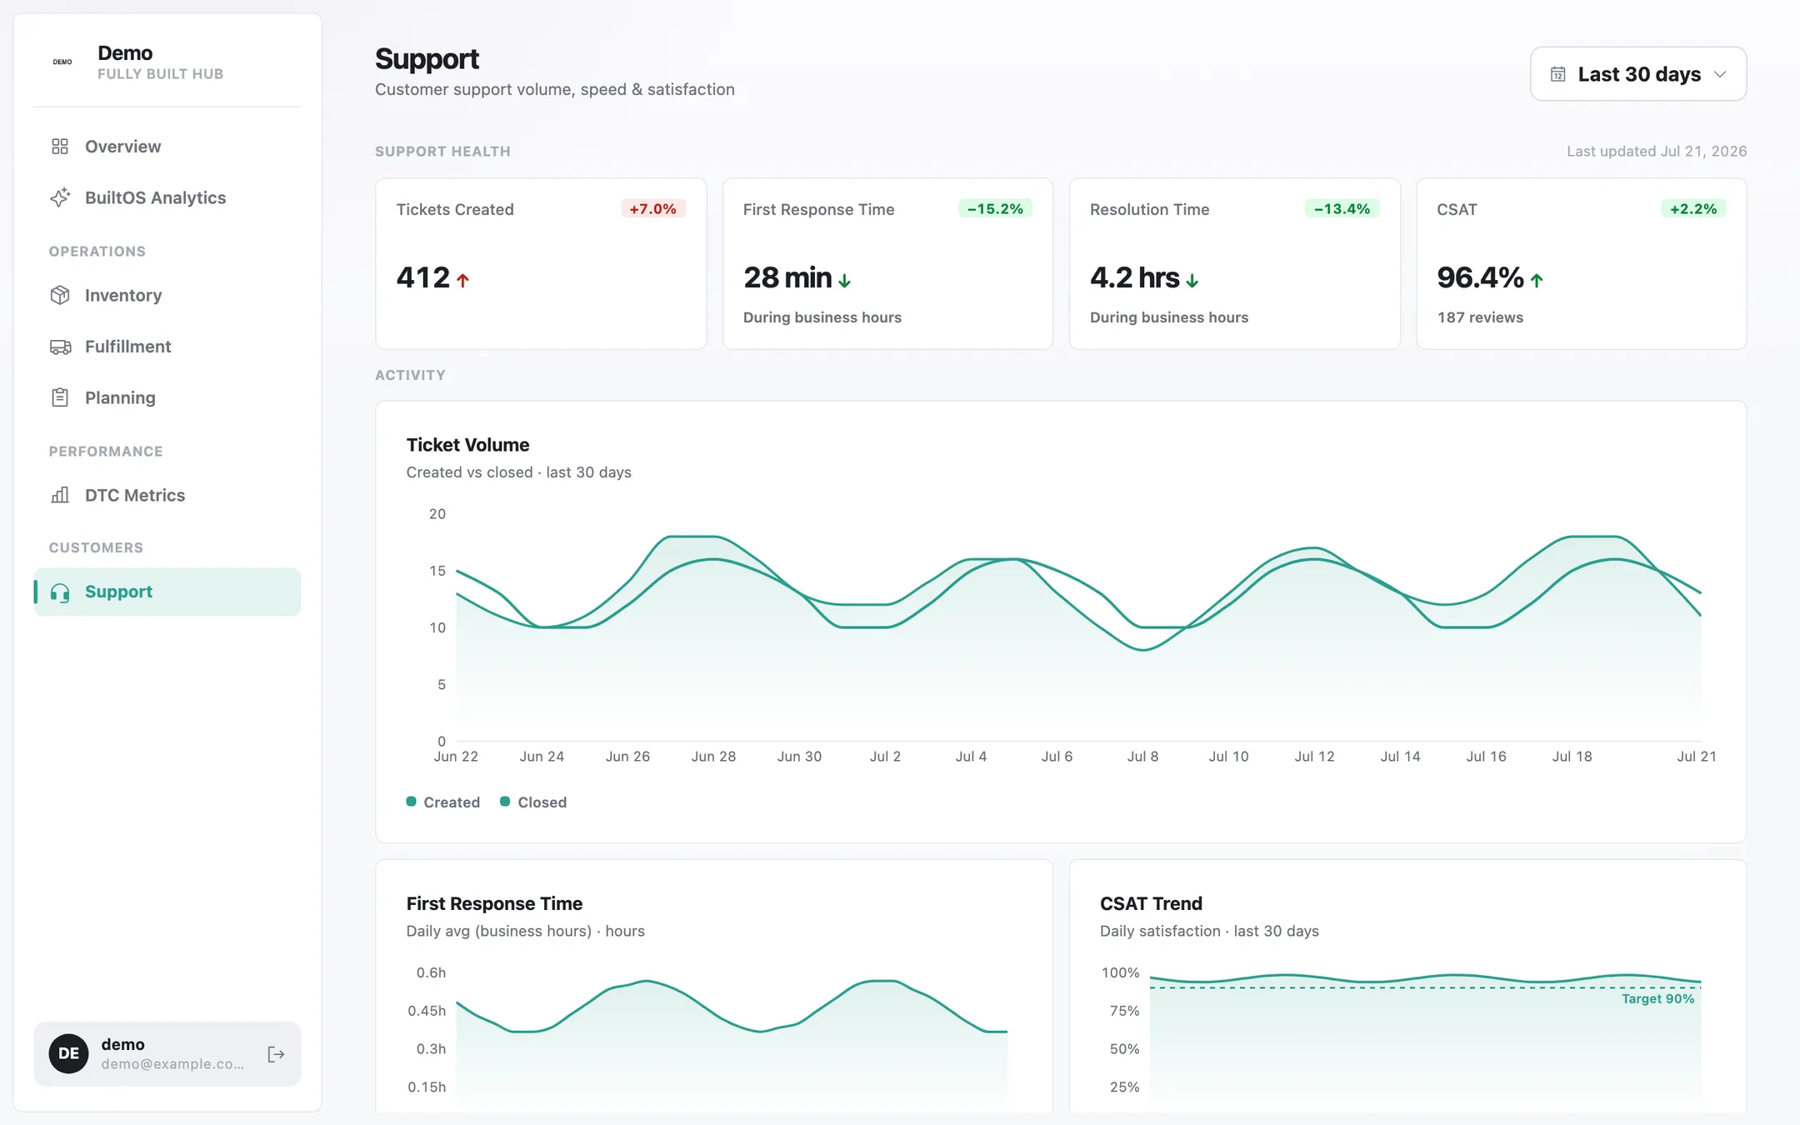Open the Last 30 days date range dropdown
This screenshot has width=1800, height=1125.
point(1637,74)
